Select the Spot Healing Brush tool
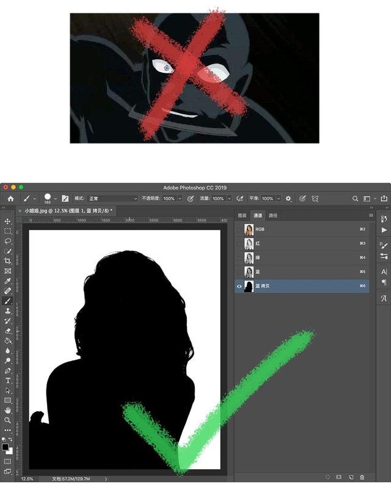This screenshot has height=484, width=391. coord(8,290)
